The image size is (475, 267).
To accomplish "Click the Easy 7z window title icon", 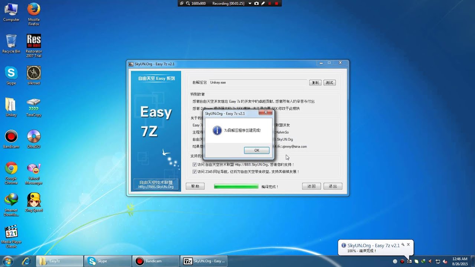I will [x=131, y=64].
